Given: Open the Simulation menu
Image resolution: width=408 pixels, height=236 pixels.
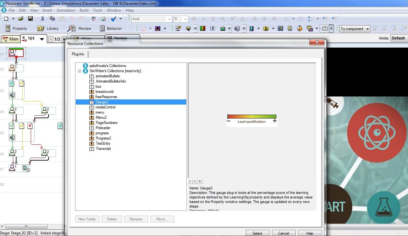Looking at the screenshot, I should coord(66,10).
